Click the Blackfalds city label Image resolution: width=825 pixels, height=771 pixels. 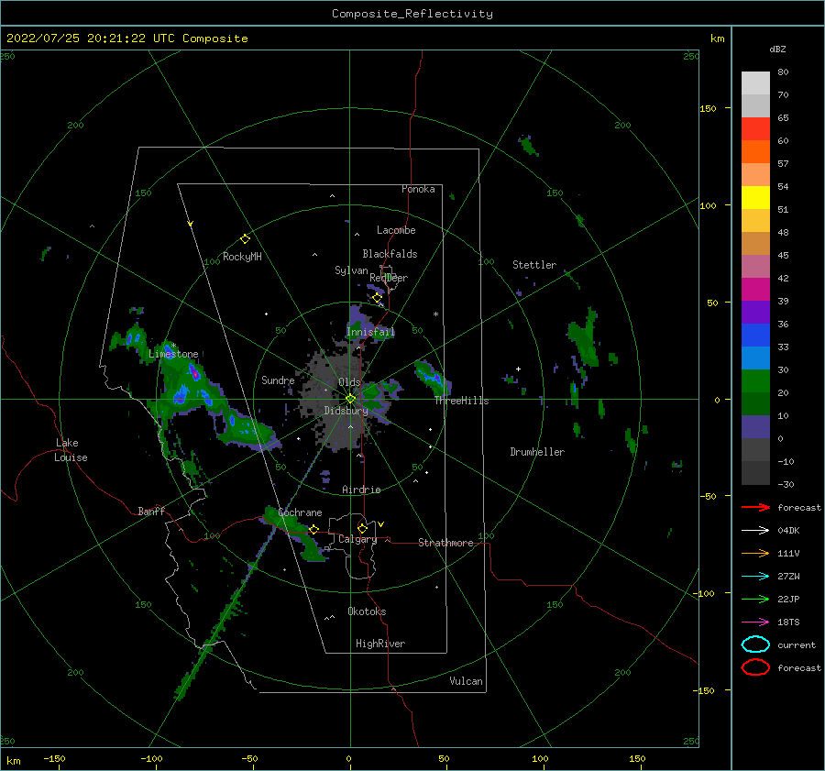(x=390, y=254)
